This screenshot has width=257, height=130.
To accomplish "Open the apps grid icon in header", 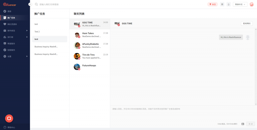I will (222, 4).
